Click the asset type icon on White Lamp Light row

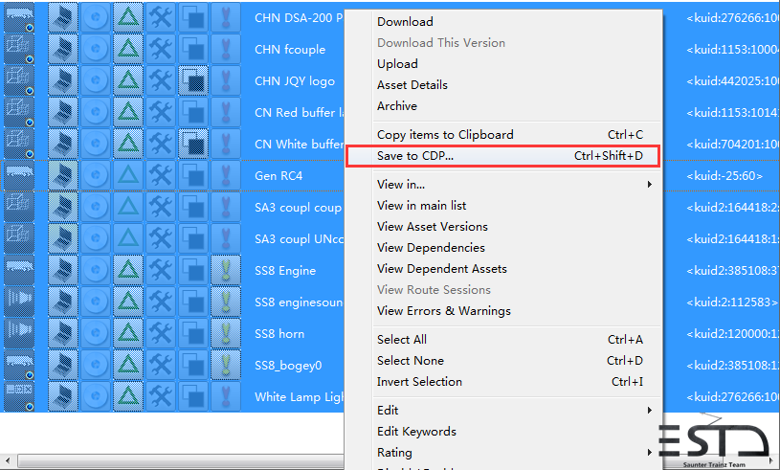coord(19,397)
